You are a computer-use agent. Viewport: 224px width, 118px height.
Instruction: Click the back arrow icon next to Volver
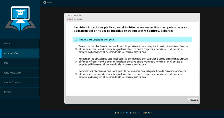(44, 3)
